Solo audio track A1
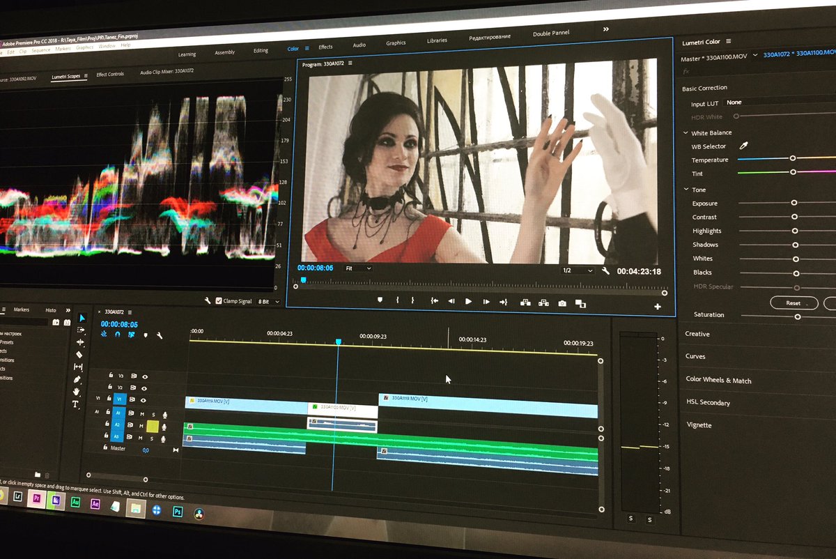 pos(154,414)
